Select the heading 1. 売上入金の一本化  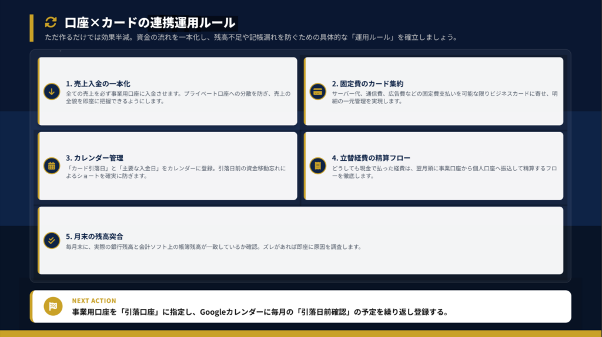click(98, 83)
